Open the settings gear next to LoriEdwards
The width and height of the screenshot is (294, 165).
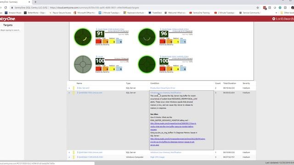click(274, 19)
